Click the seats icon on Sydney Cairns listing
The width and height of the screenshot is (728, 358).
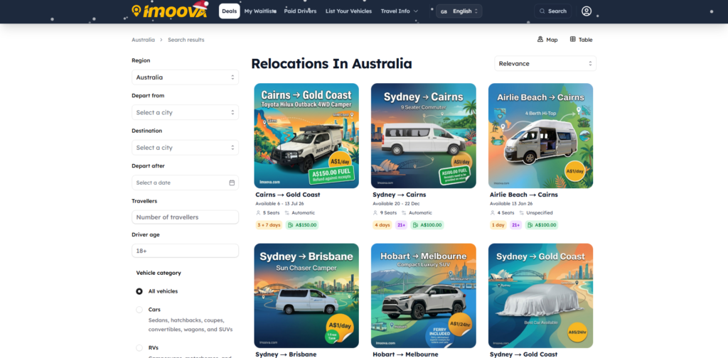[375, 213]
